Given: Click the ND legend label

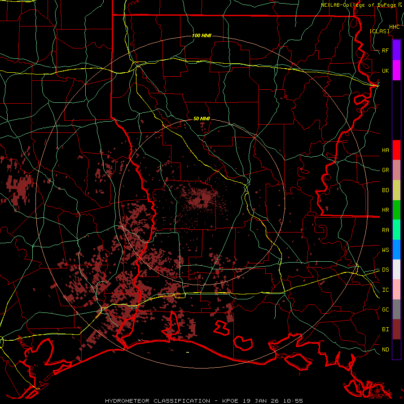Looking at the screenshot, I should [x=386, y=350].
